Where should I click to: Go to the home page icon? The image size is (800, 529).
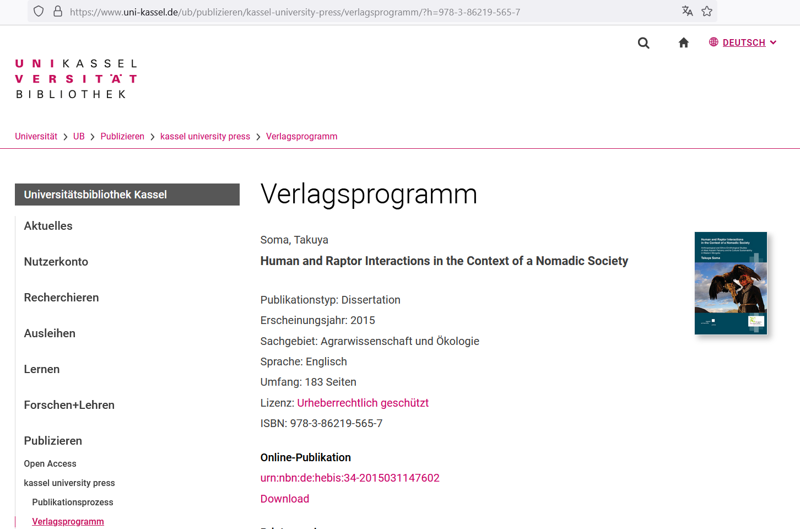coord(683,43)
